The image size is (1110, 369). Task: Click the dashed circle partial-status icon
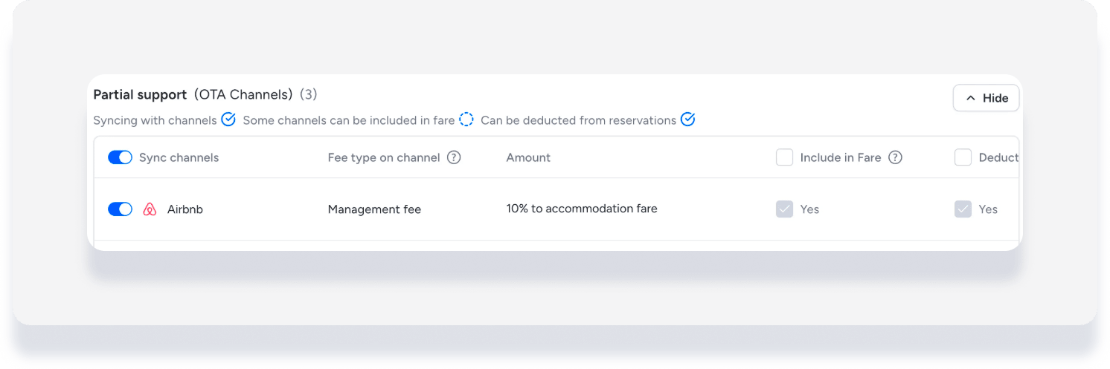click(466, 120)
